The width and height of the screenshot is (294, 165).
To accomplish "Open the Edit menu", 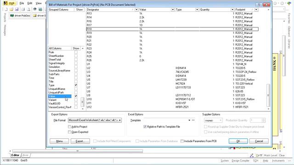I will tap(29, 3).
